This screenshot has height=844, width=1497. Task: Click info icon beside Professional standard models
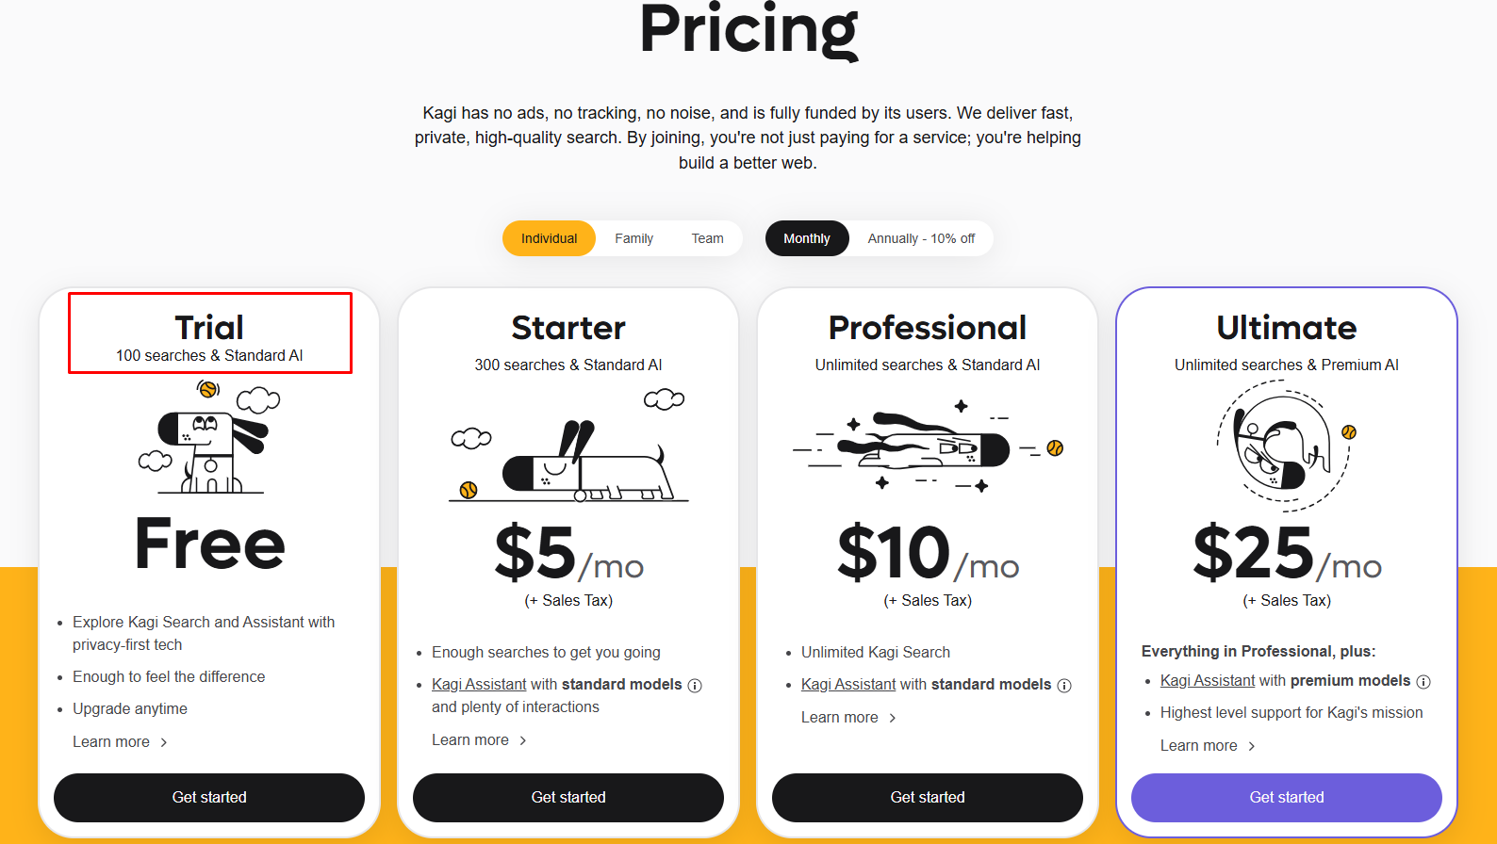click(x=1064, y=686)
